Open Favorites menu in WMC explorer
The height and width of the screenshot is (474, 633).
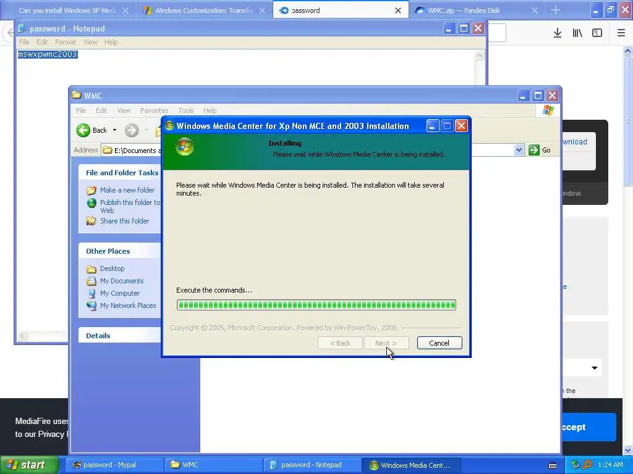pyautogui.click(x=154, y=110)
